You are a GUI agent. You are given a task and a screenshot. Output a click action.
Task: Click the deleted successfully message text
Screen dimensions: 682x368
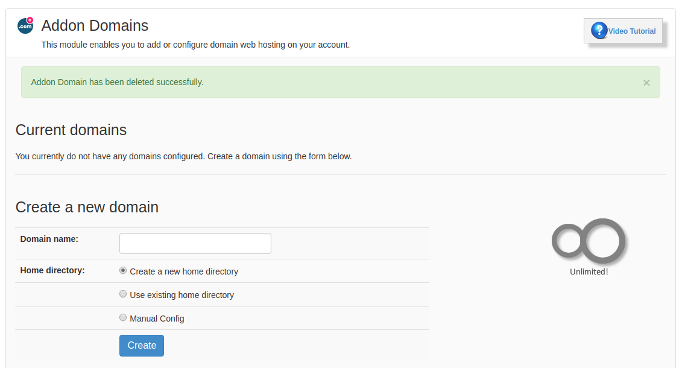point(118,82)
